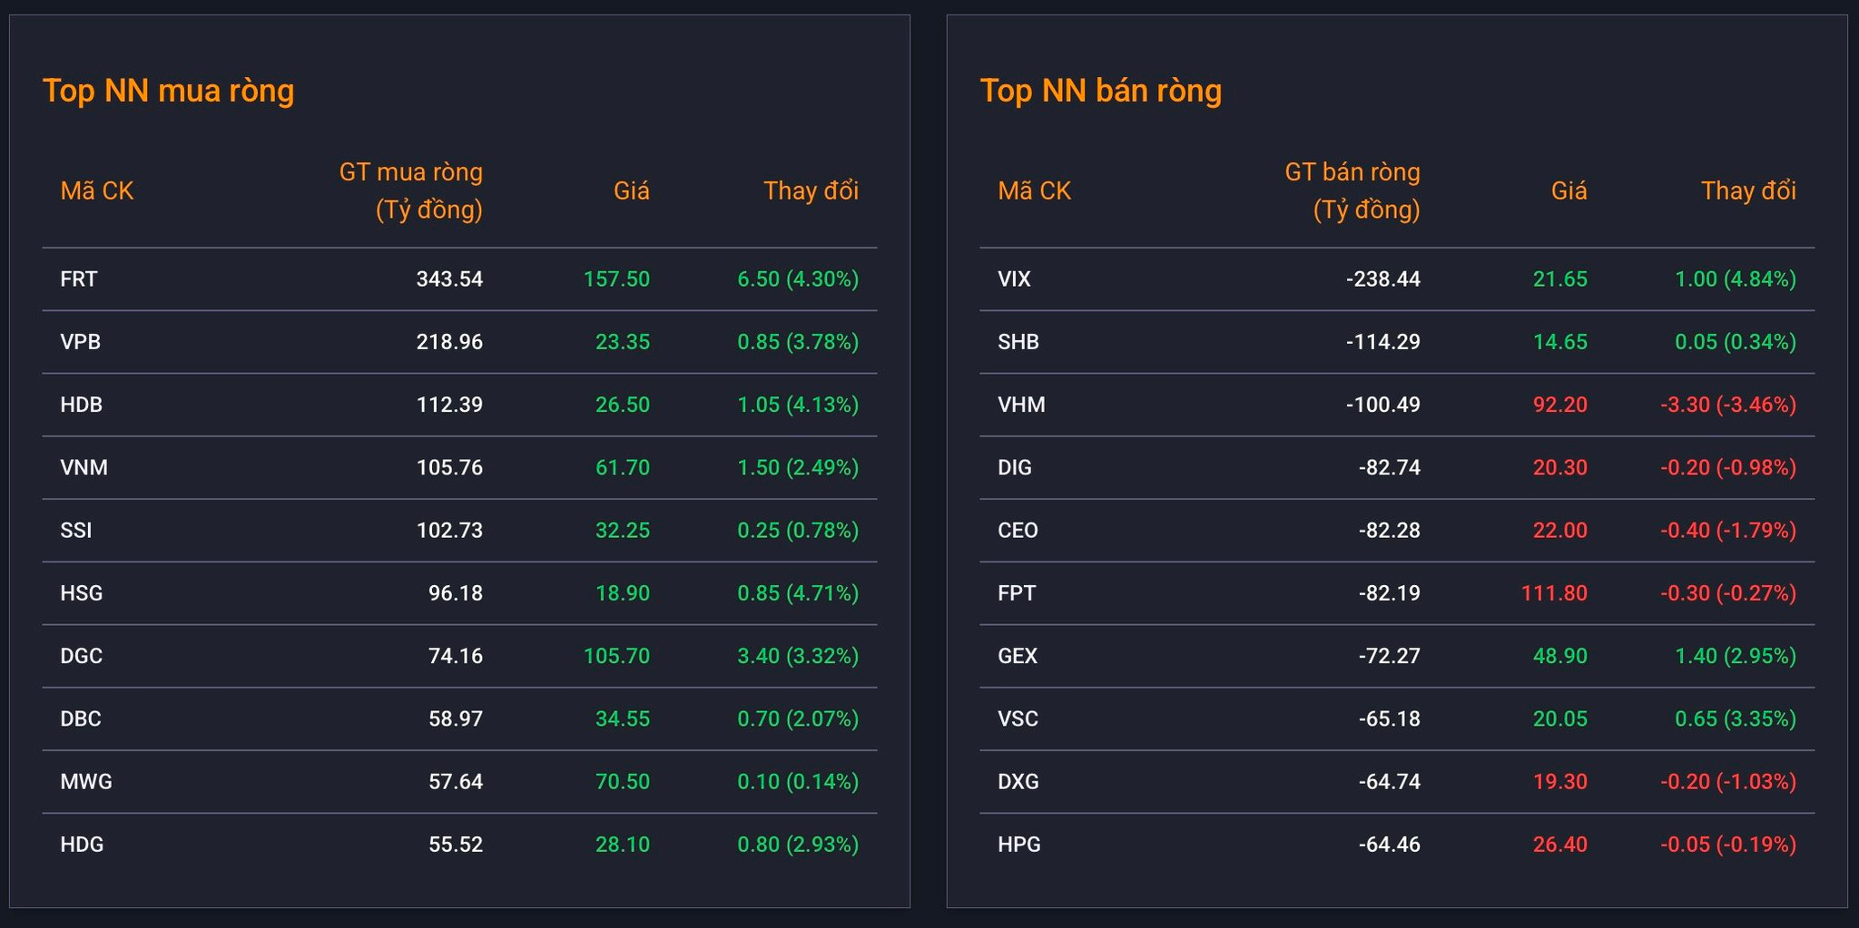1859x928 pixels.
Task: Select the VPB ticker in net buy table
Action: point(80,342)
